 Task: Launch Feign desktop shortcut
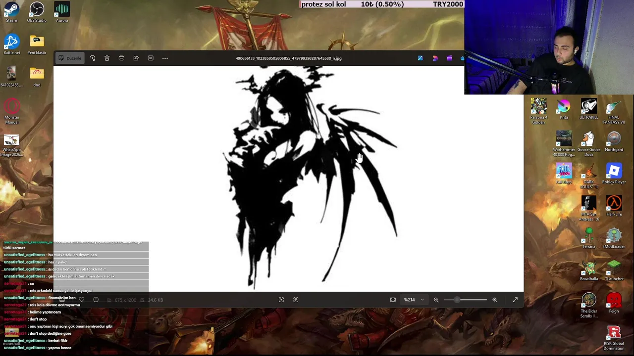614,303
